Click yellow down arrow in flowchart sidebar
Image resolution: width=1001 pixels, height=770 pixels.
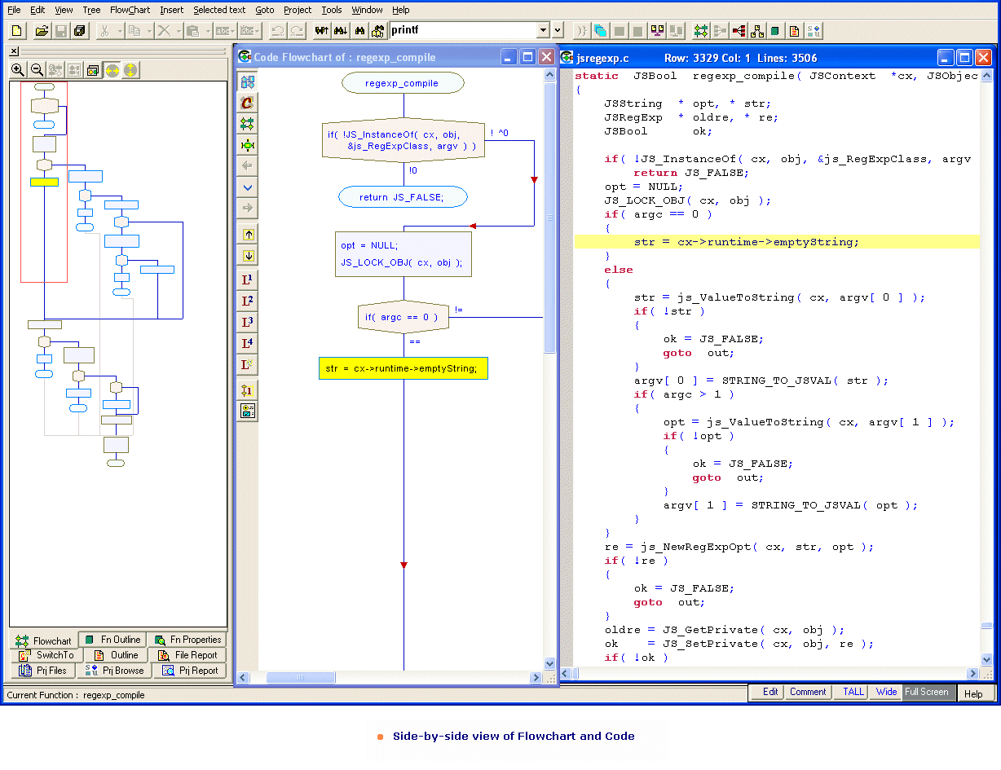click(x=248, y=255)
